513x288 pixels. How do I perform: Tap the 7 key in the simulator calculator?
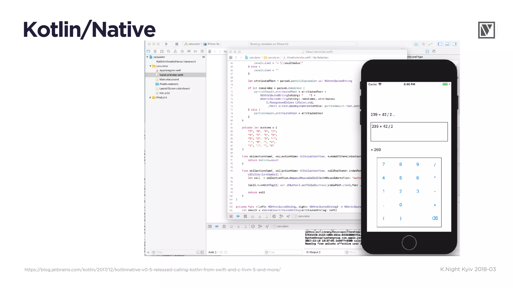(383, 164)
